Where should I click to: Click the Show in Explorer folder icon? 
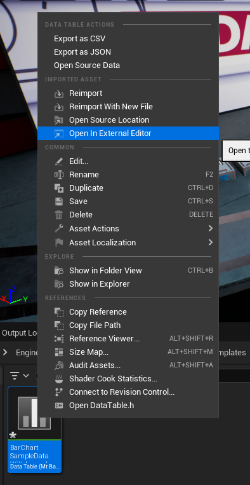click(x=58, y=284)
